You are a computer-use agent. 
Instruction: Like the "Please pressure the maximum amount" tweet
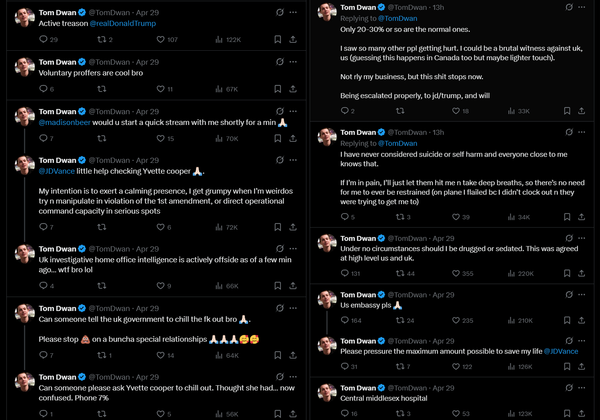[x=456, y=367]
